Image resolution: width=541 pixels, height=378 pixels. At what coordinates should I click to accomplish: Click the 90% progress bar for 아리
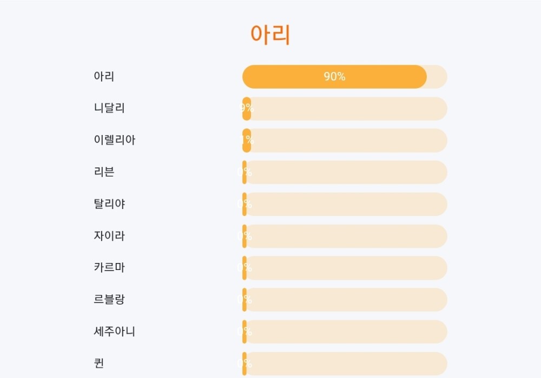345,77
